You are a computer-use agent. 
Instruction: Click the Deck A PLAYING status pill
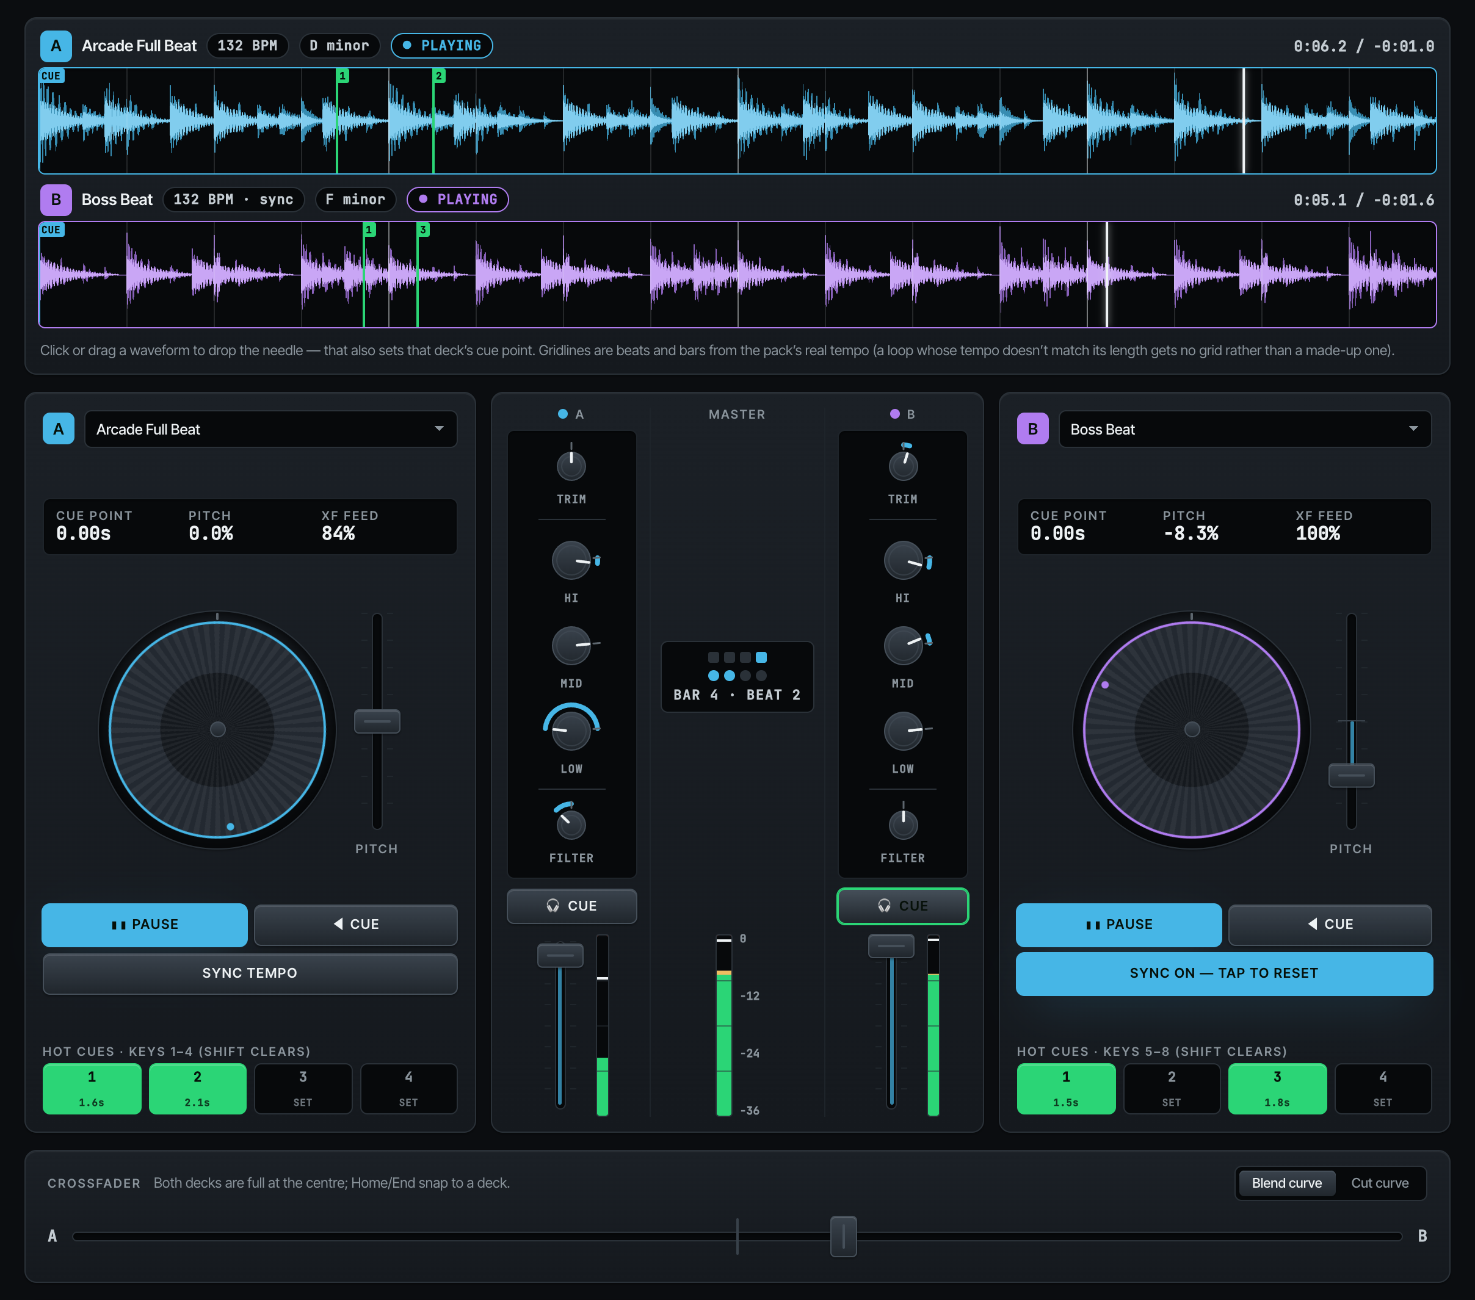pos(441,45)
